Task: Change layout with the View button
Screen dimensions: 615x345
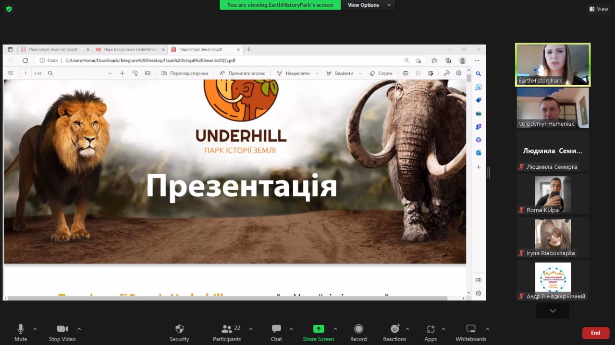Action: 599,9
